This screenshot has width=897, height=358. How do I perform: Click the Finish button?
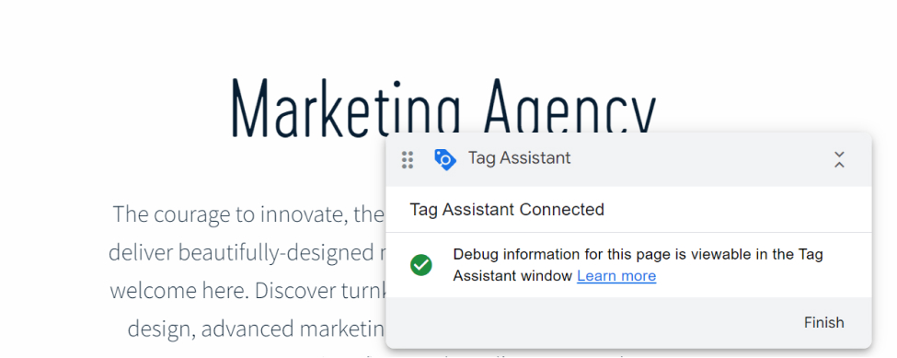pos(823,322)
